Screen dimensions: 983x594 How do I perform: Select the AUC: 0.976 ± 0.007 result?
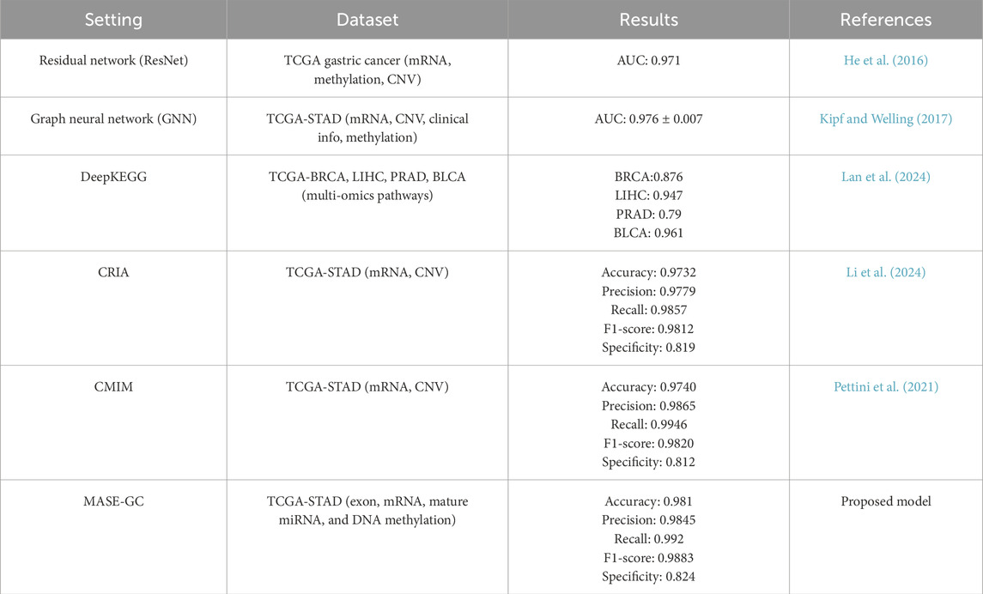pos(648,118)
